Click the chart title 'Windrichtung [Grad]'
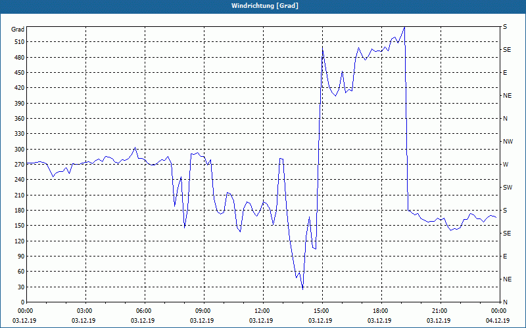This screenshot has height=328, width=526. [265, 6]
